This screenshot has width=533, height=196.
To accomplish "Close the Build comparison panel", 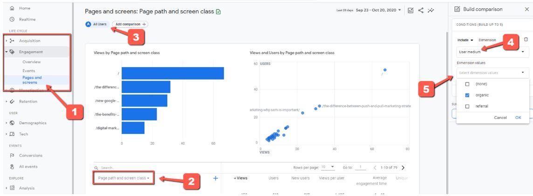I will pos(527,9).
